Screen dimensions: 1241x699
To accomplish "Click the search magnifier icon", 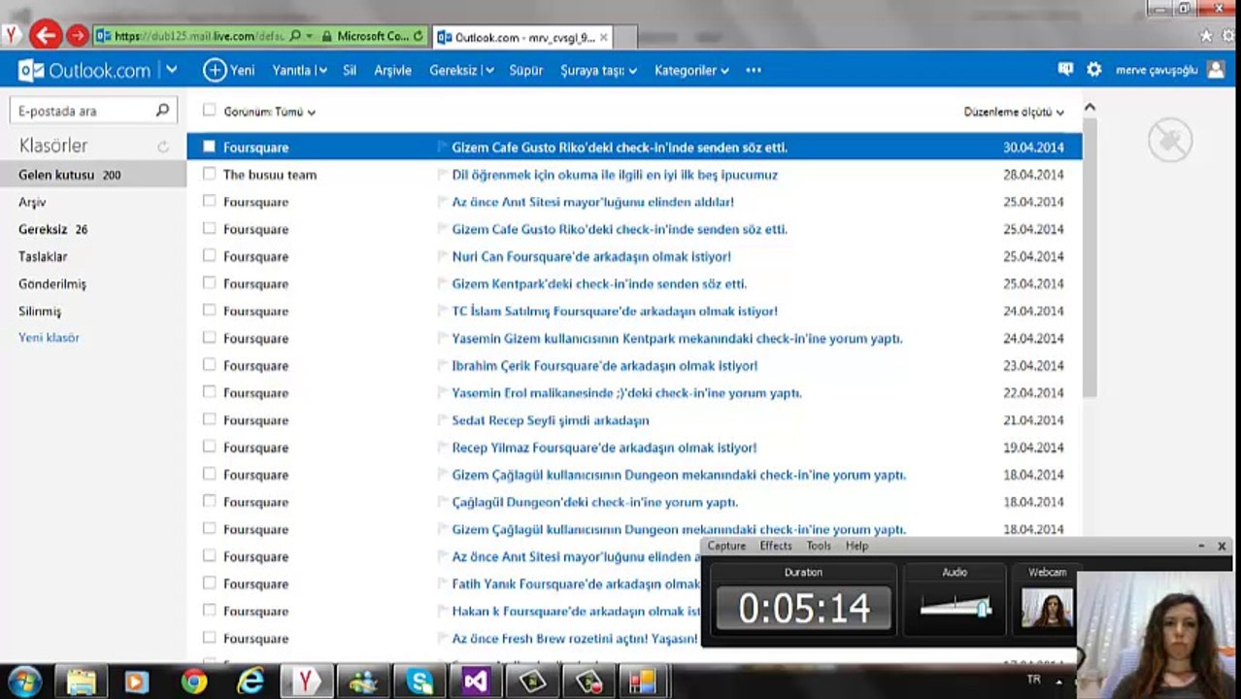I will click(x=163, y=111).
